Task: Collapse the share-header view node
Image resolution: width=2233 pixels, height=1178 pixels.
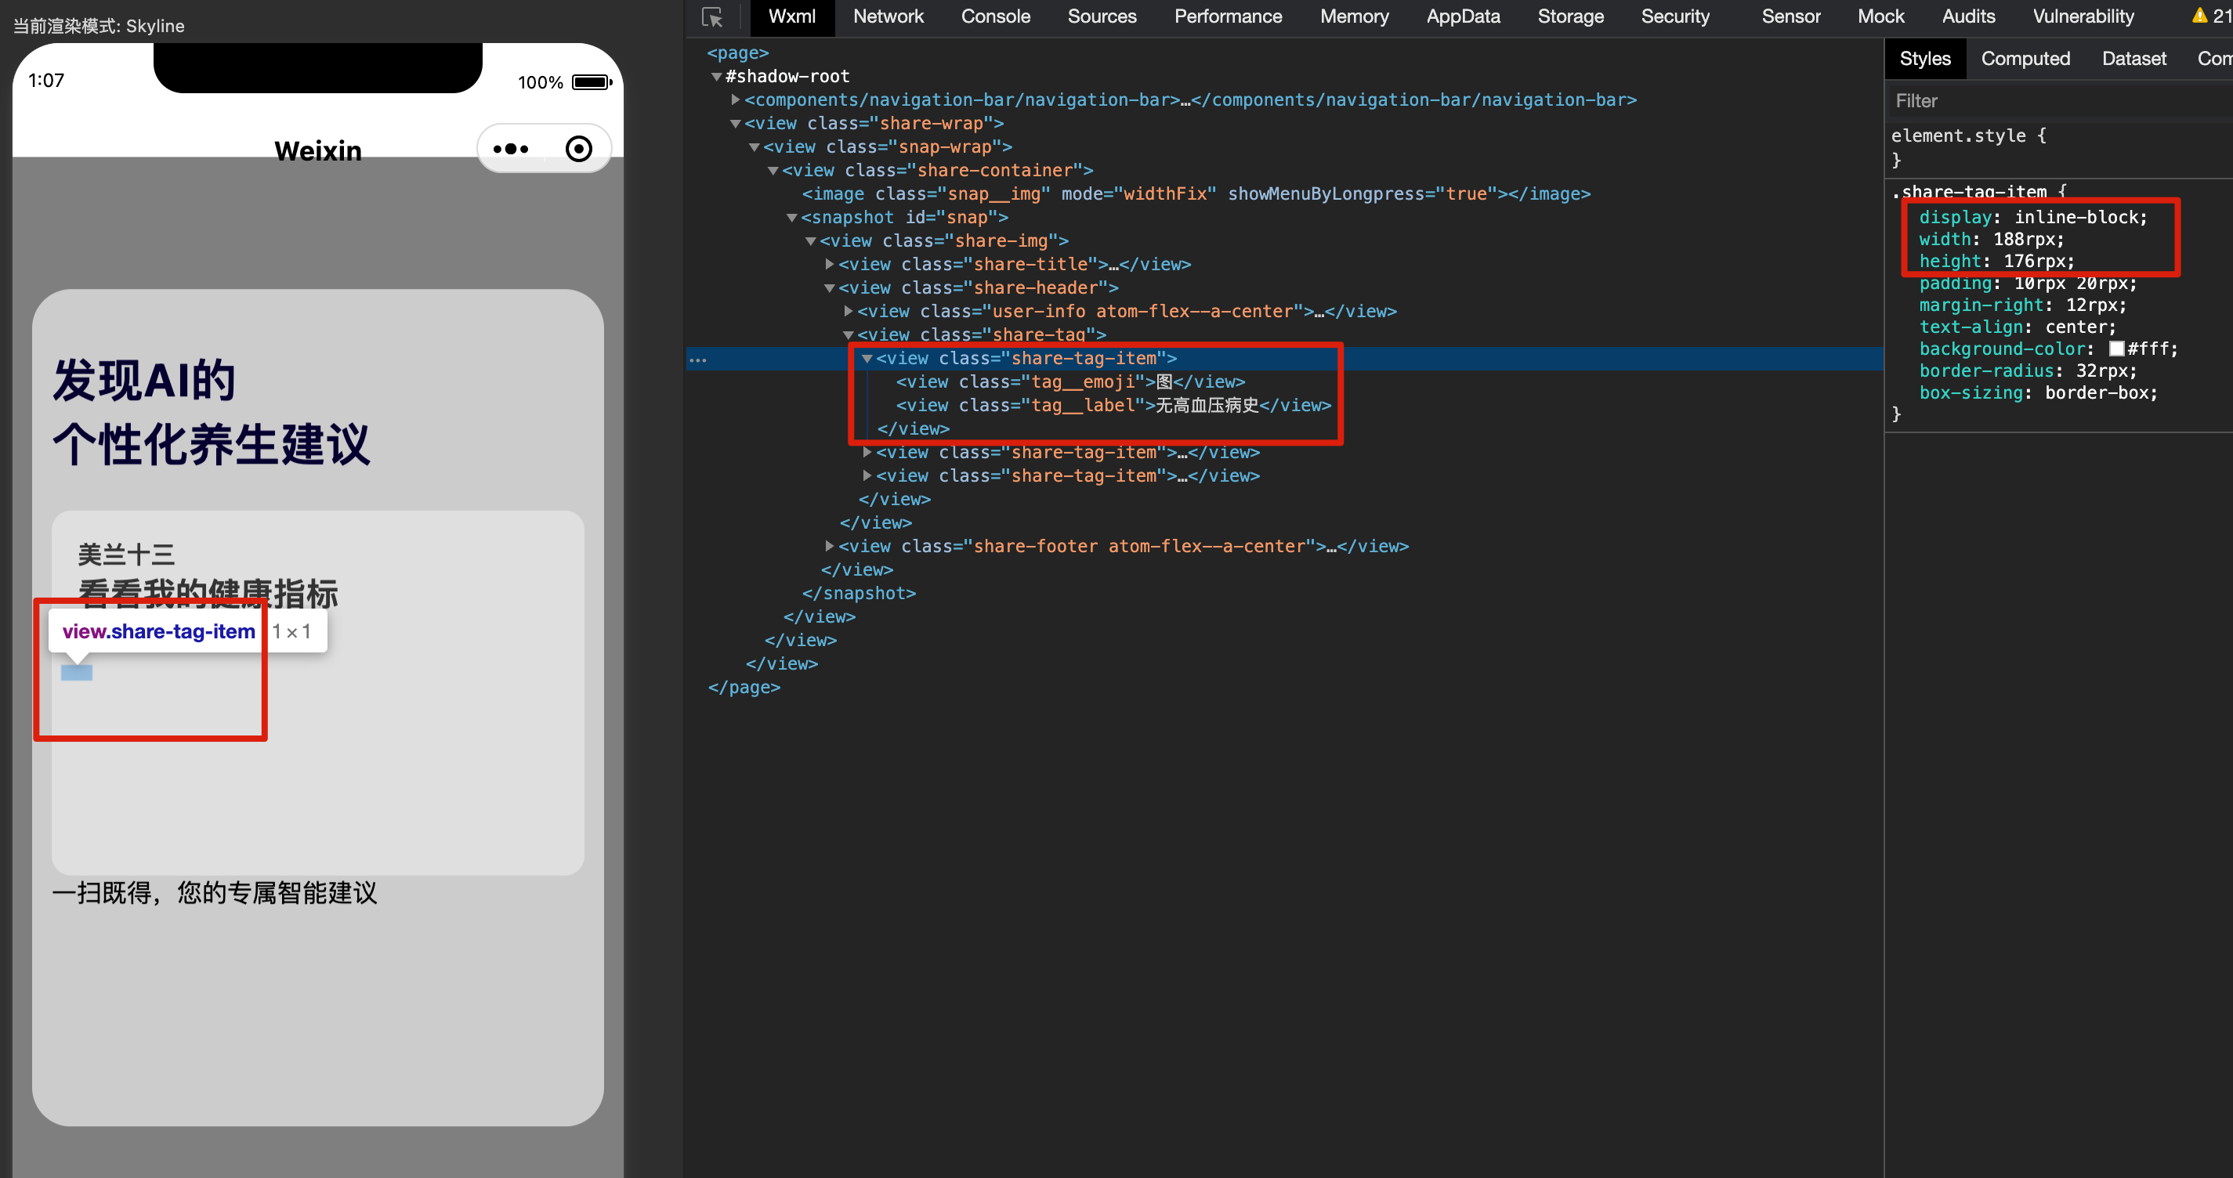Action: [x=830, y=287]
